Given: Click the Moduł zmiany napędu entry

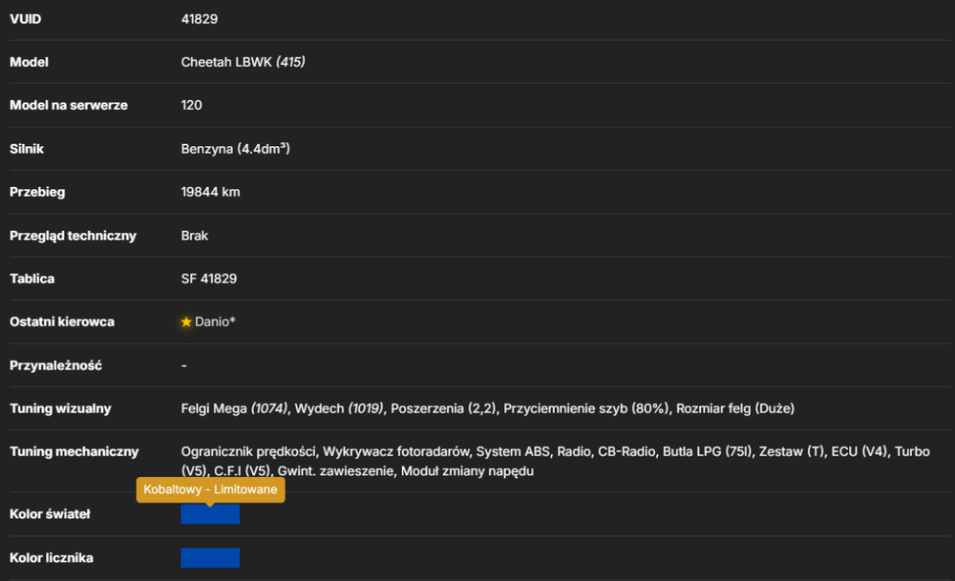Looking at the screenshot, I should (467, 471).
